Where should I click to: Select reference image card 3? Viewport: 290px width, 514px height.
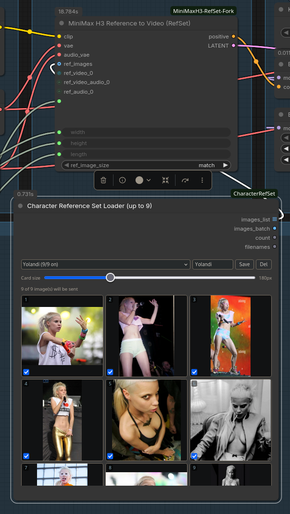(x=231, y=336)
